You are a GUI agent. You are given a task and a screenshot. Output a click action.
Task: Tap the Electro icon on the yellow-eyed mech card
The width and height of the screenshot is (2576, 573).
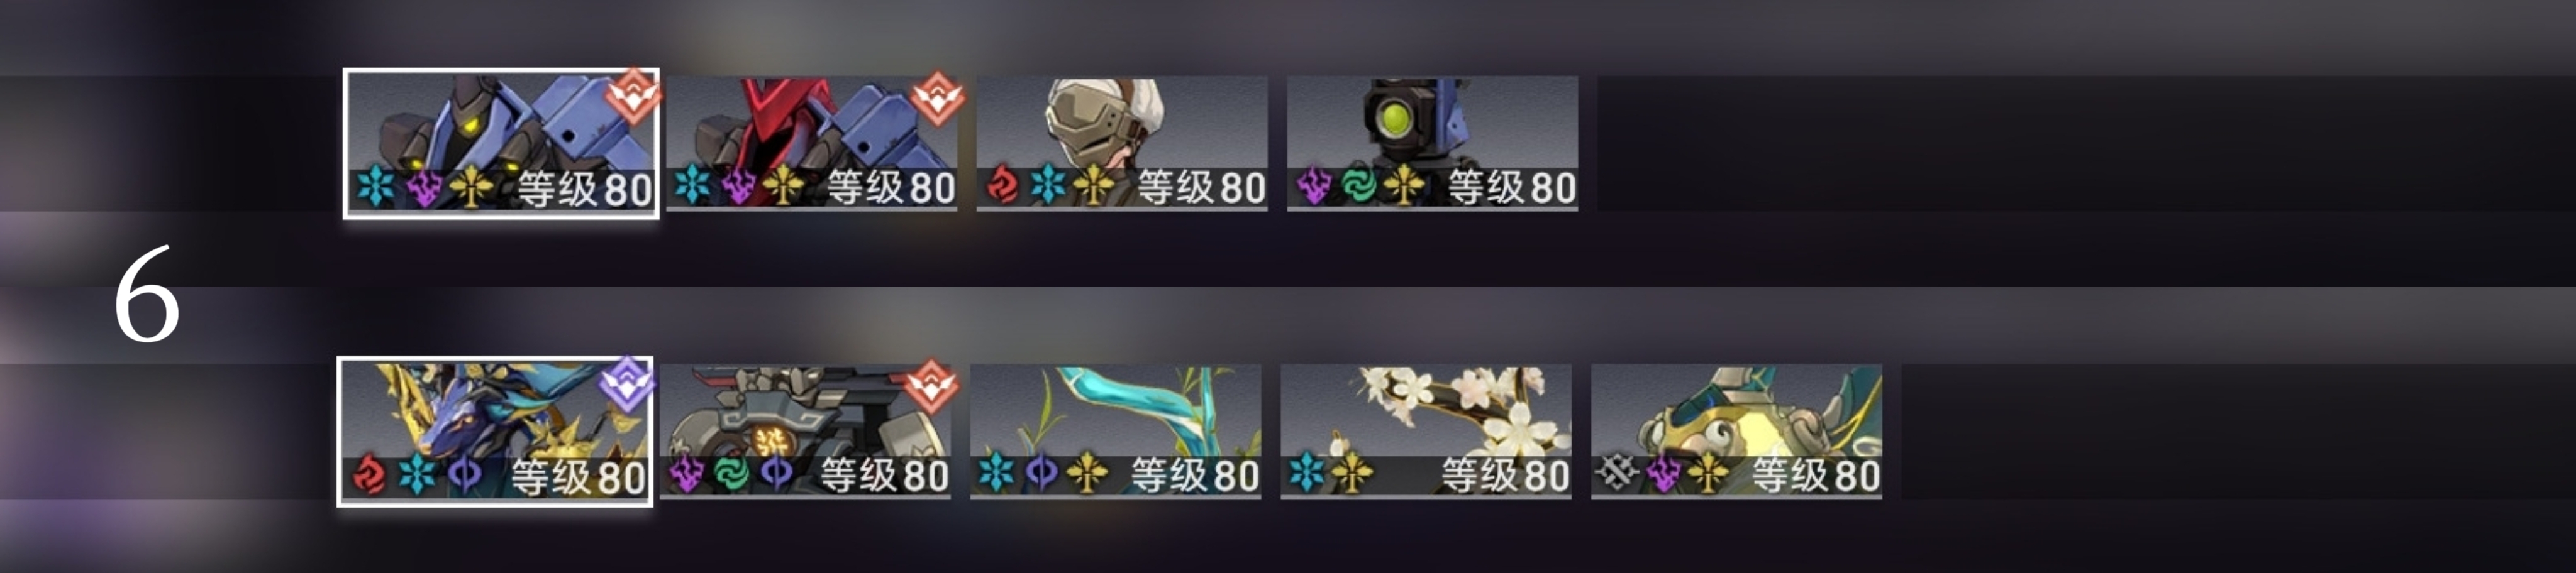(423, 188)
